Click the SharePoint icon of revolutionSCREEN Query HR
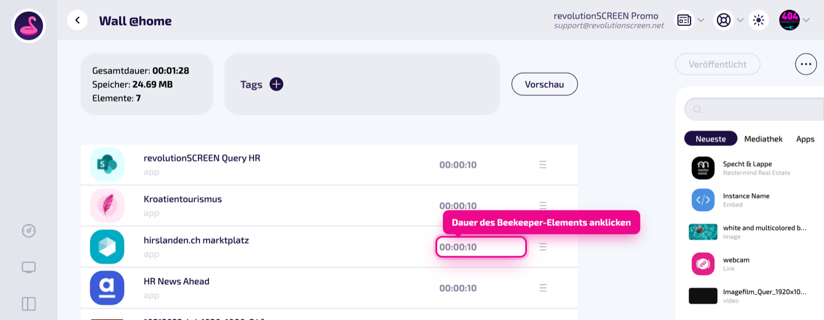This screenshot has height=320, width=824. tap(107, 165)
